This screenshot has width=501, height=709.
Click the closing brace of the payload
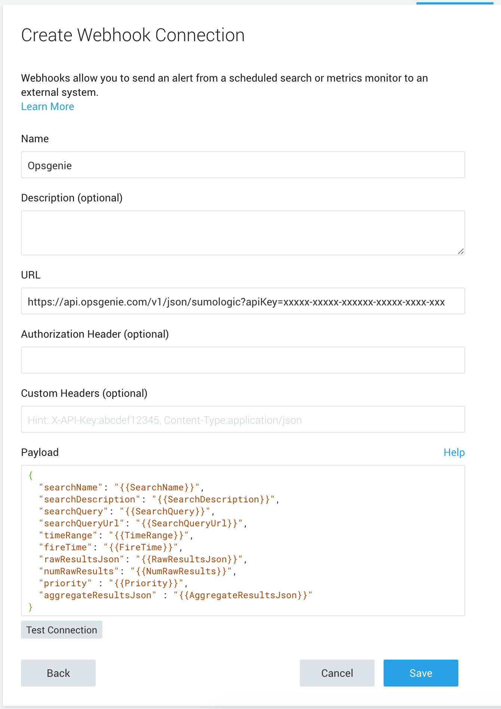31,607
